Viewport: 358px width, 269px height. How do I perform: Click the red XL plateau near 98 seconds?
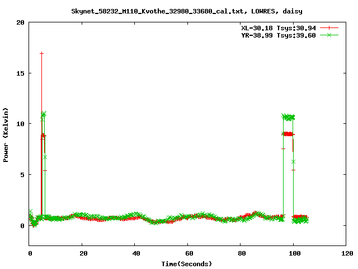[x=289, y=134]
